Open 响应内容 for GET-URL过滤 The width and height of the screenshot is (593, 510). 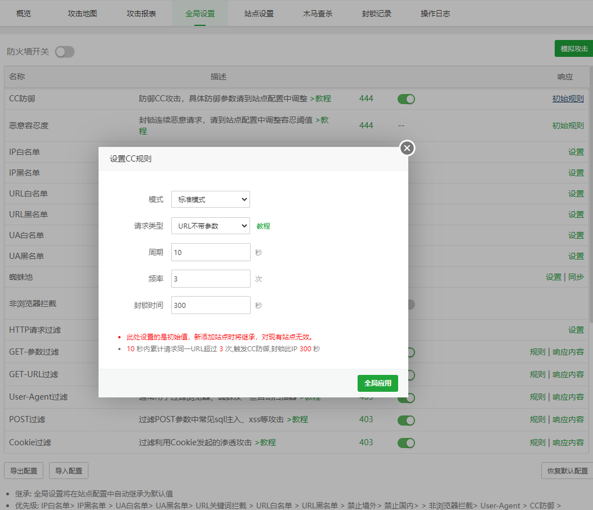(568, 374)
